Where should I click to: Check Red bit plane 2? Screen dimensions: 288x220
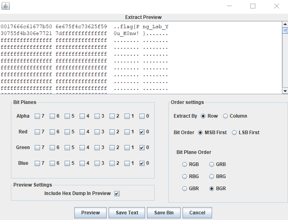(112, 132)
